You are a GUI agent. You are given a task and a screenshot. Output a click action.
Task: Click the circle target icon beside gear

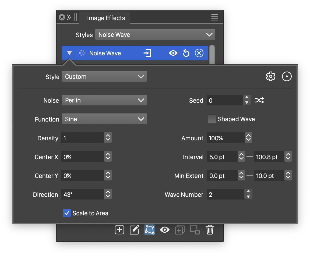point(287,77)
